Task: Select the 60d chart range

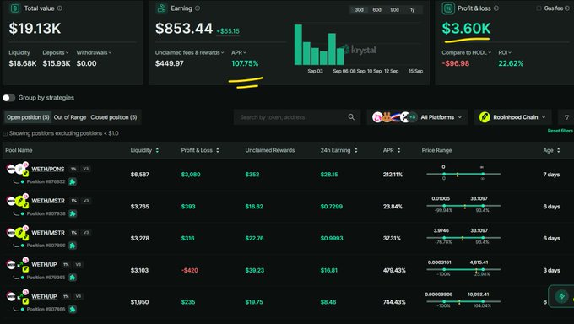Action: click(x=377, y=10)
